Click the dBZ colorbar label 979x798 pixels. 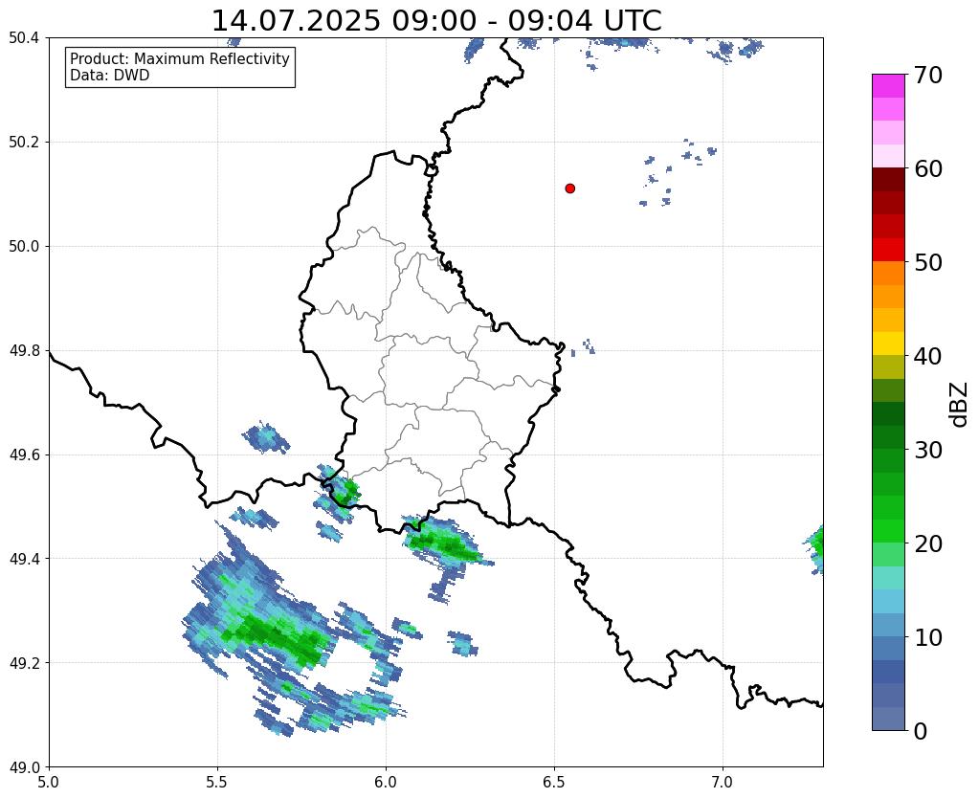coord(960,405)
